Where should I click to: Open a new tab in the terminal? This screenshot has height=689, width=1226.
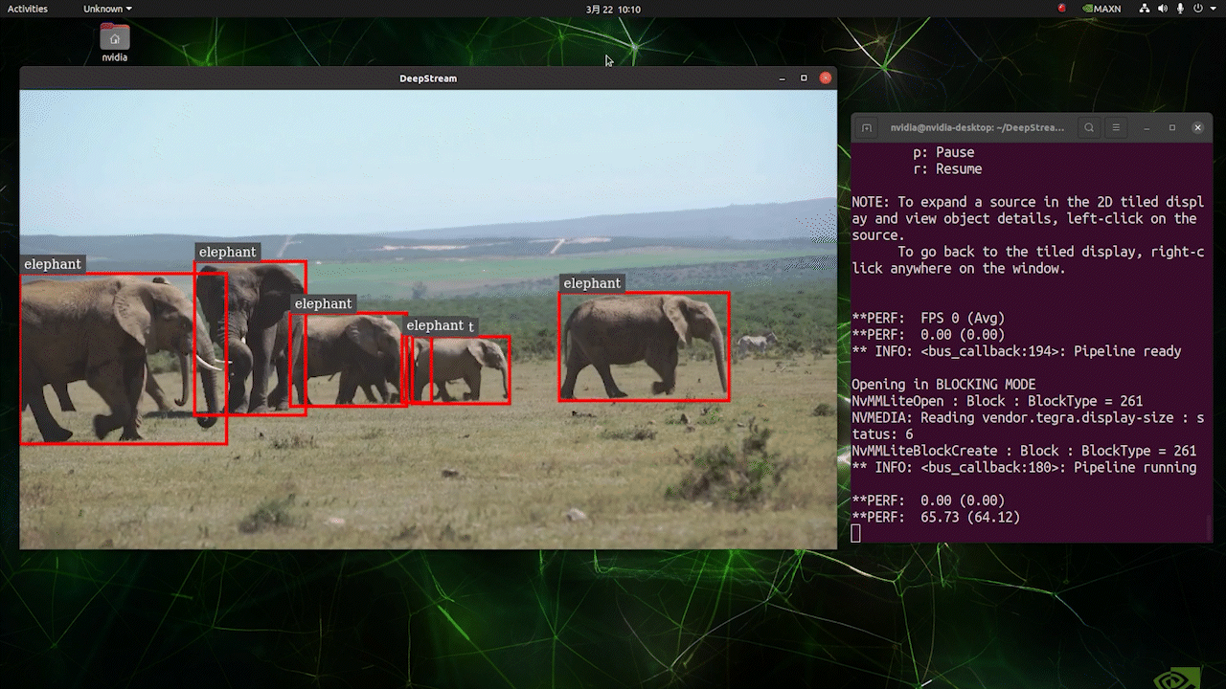pyautogui.click(x=867, y=127)
